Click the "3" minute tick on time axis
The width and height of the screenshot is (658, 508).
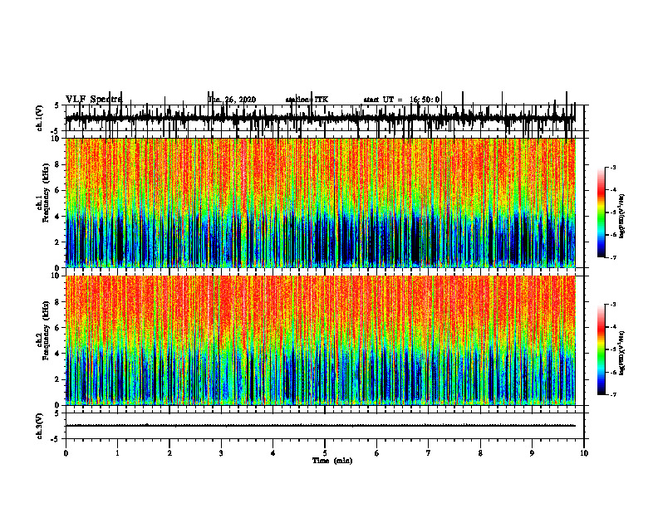[x=221, y=453]
